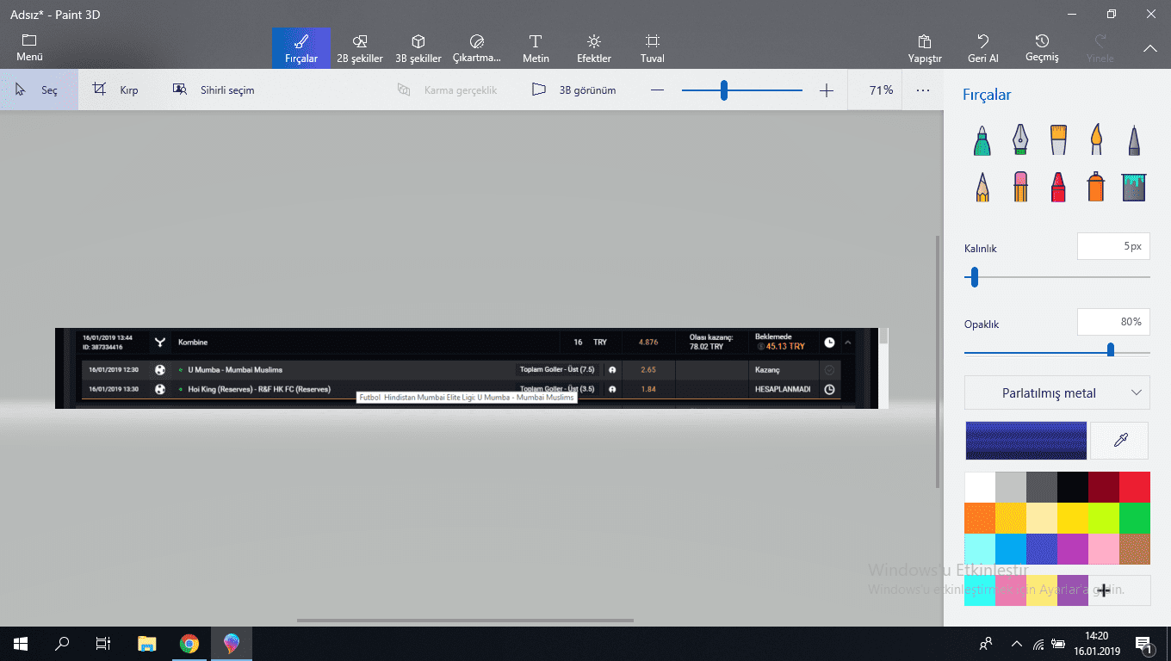Select the Eraser tool
Viewport: 1171px width, 661px height.
point(1020,187)
